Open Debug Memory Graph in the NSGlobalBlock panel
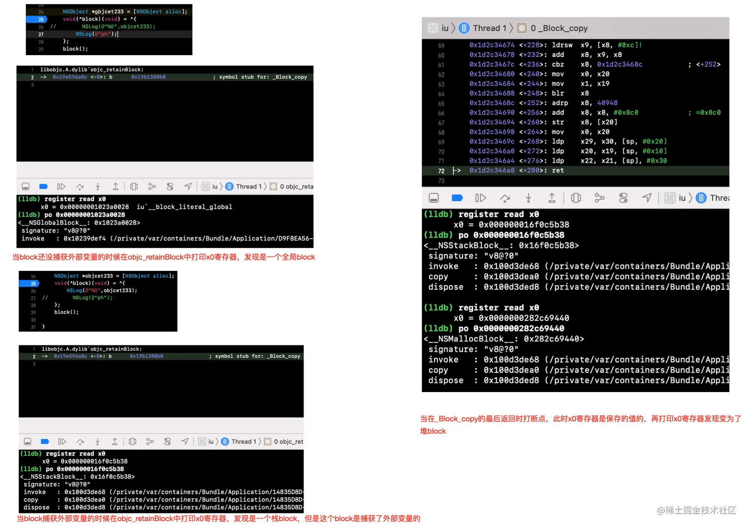750x529 pixels. coord(152,187)
